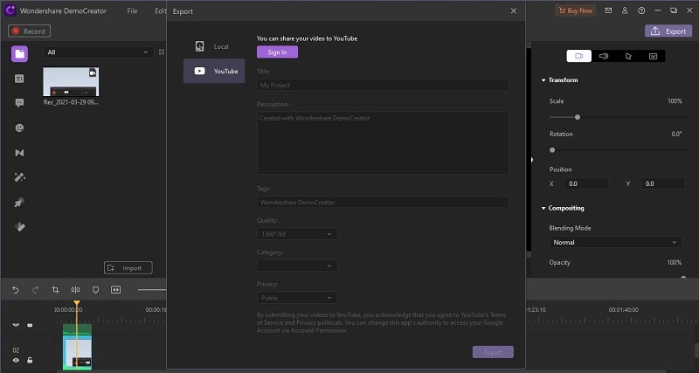Click the Scale slider handle
The image size is (699, 373).
point(578,116)
